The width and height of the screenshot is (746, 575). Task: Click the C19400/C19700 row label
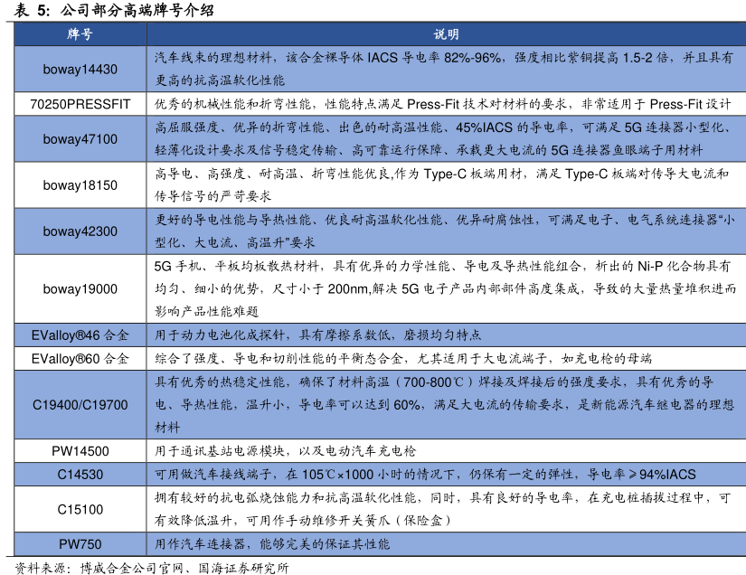(80, 404)
